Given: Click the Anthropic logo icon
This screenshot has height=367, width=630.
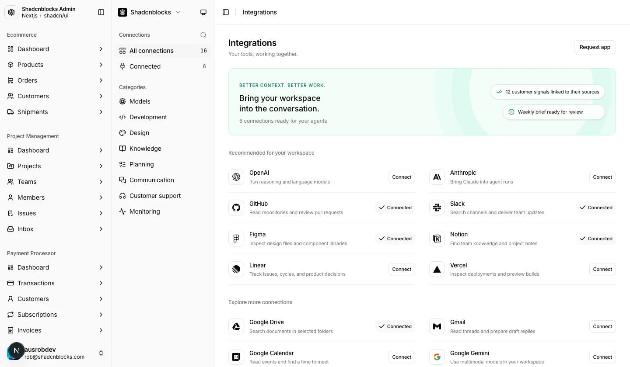Looking at the screenshot, I should [x=437, y=177].
